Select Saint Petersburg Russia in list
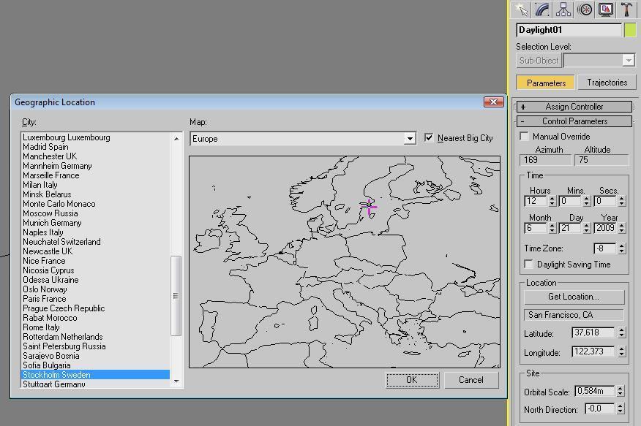 coord(95,346)
